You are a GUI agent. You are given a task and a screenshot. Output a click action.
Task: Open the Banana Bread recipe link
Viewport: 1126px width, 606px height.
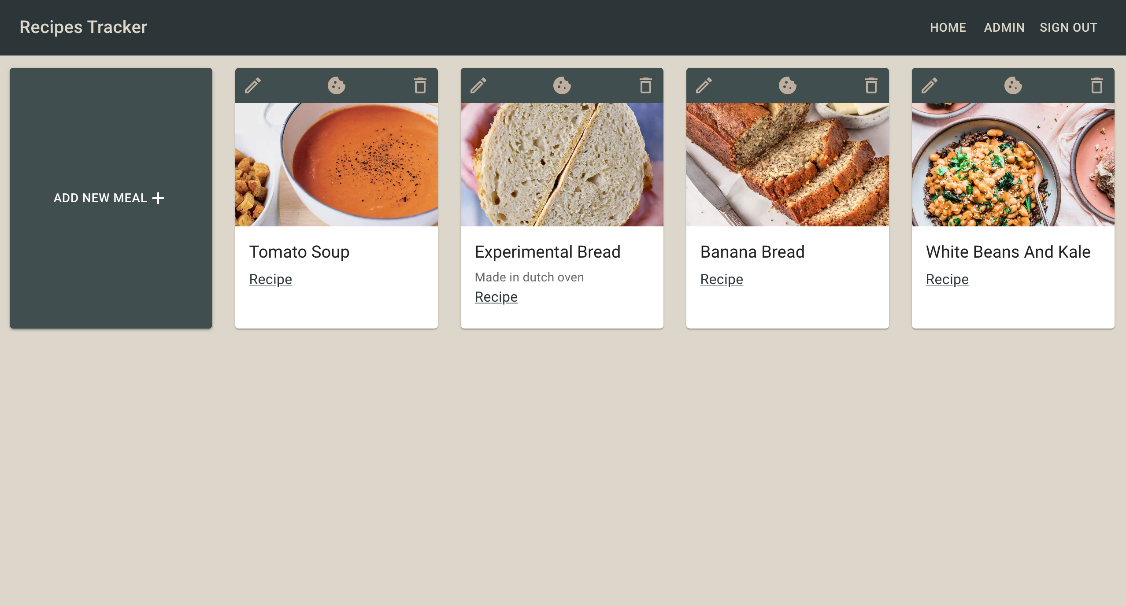point(721,279)
